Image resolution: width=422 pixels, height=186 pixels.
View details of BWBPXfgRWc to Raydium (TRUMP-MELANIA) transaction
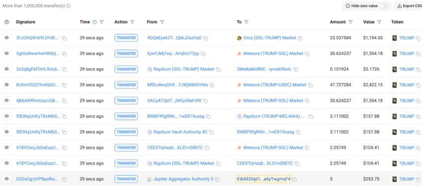[x=7, y=116]
